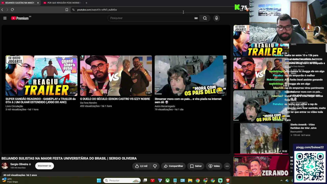This screenshot has height=184, width=327.
Task: Like the video showing 2,2 mil
Action: tap(141, 166)
